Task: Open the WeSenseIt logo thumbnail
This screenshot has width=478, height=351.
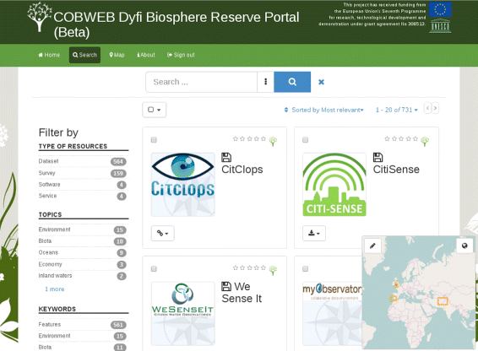Action: pyautogui.click(x=183, y=314)
